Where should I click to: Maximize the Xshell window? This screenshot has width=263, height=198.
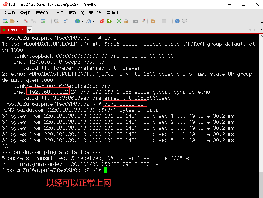pos(243,4)
